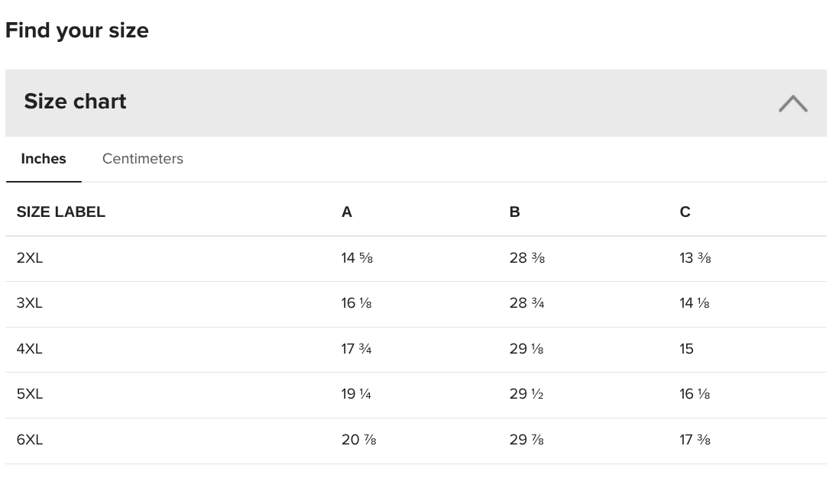The image size is (836, 488).
Task: Collapse the Size chart chevron icon
Action: (x=792, y=103)
